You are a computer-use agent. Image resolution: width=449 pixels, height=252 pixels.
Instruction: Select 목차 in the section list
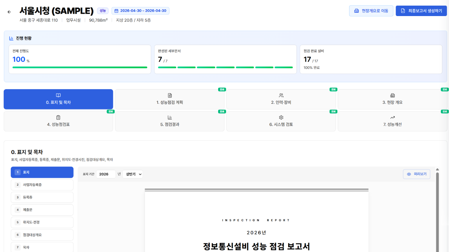pyautogui.click(x=42, y=247)
